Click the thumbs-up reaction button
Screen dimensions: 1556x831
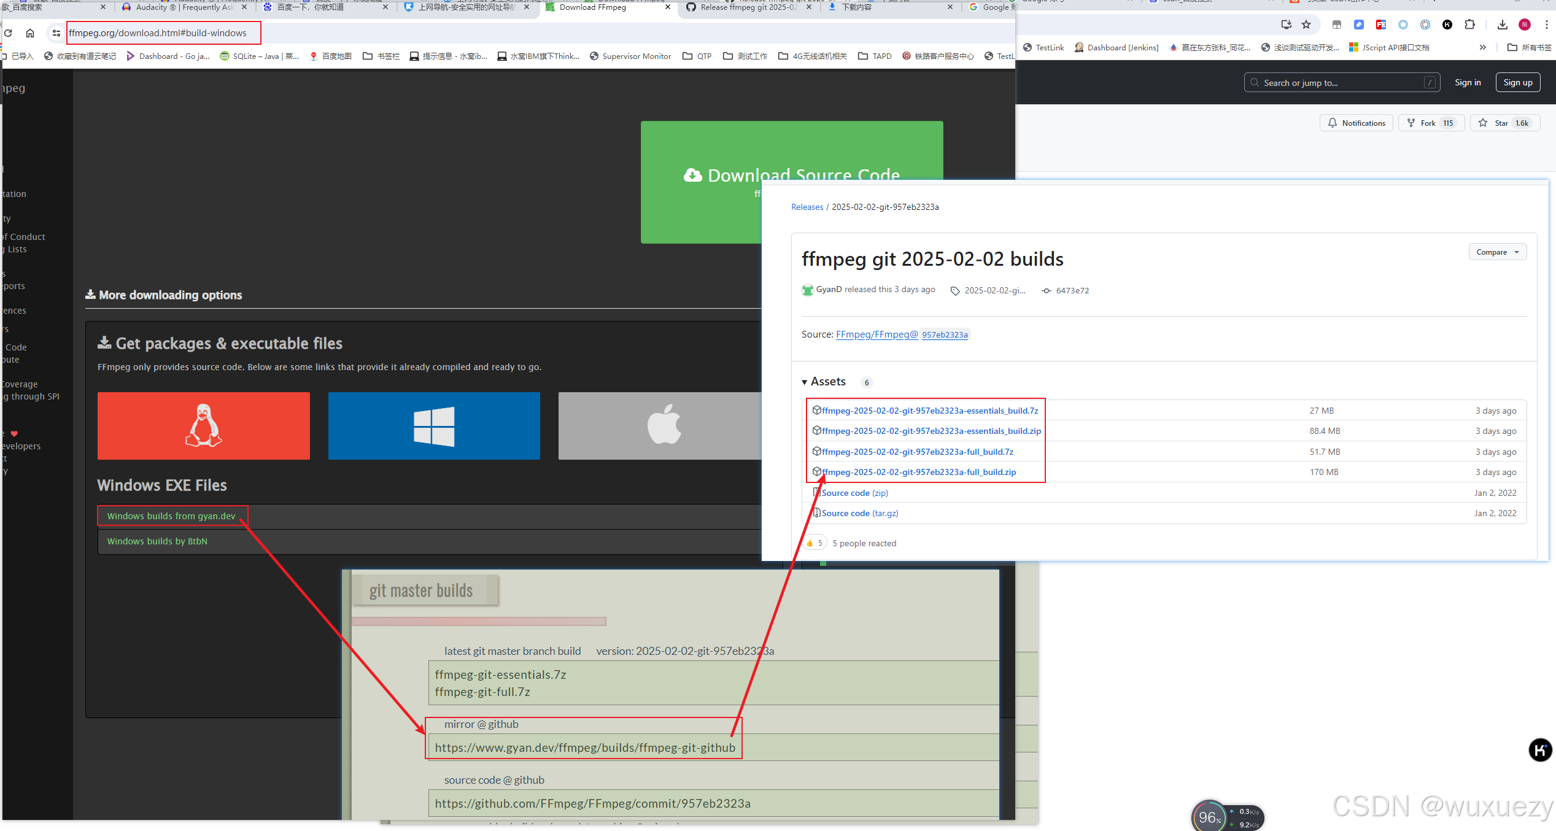click(815, 543)
